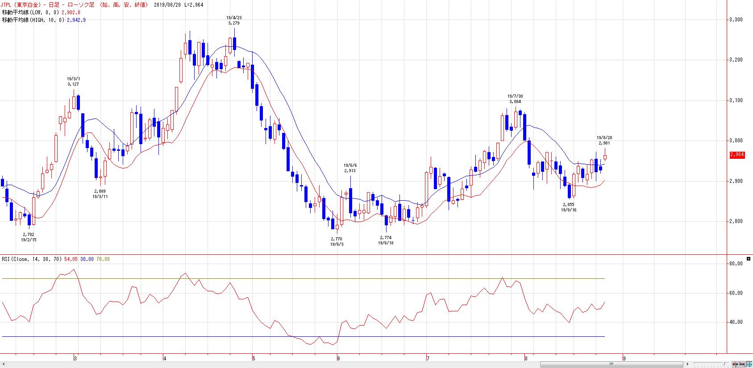Click the RSI 30.00 oversold legend value
Viewport: 753px width, 368px height.
pos(87,259)
